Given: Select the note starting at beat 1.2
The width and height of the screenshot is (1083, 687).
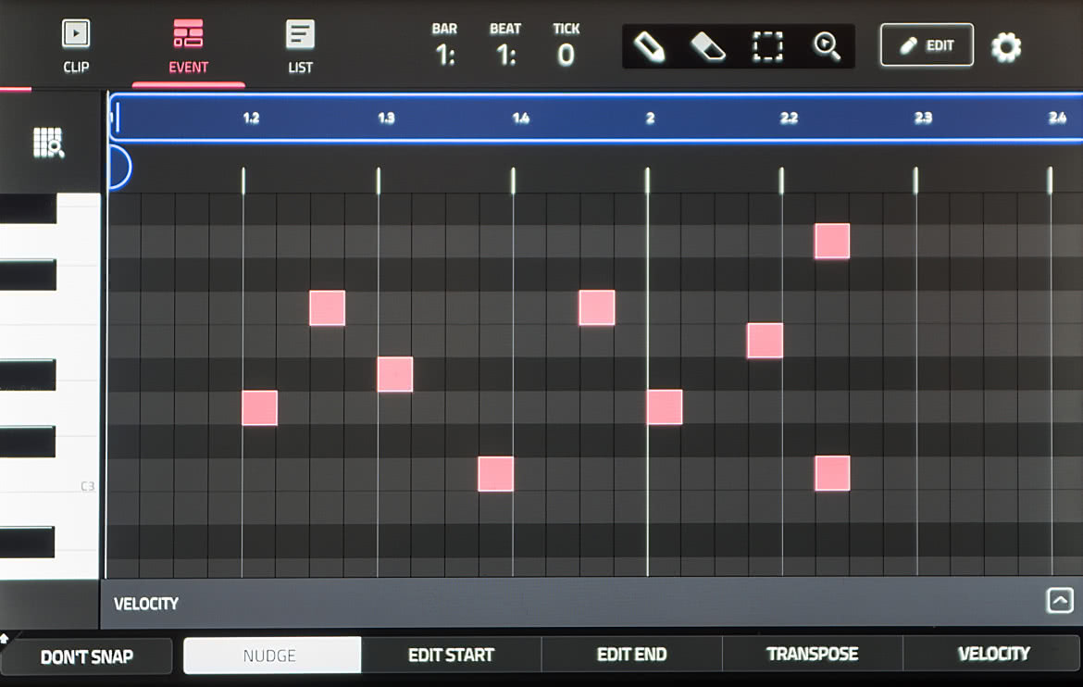Looking at the screenshot, I should tap(260, 407).
